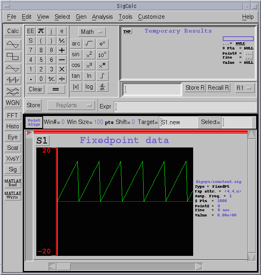The image size is (261, 275).
Task: Toggle the Point Align button
Action: [x=34, y=122]
